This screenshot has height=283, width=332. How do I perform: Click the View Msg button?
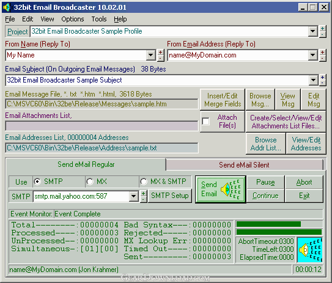pos(288,100)
